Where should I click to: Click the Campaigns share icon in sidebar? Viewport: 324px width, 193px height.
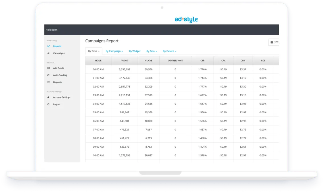click(x=49, y=53)
